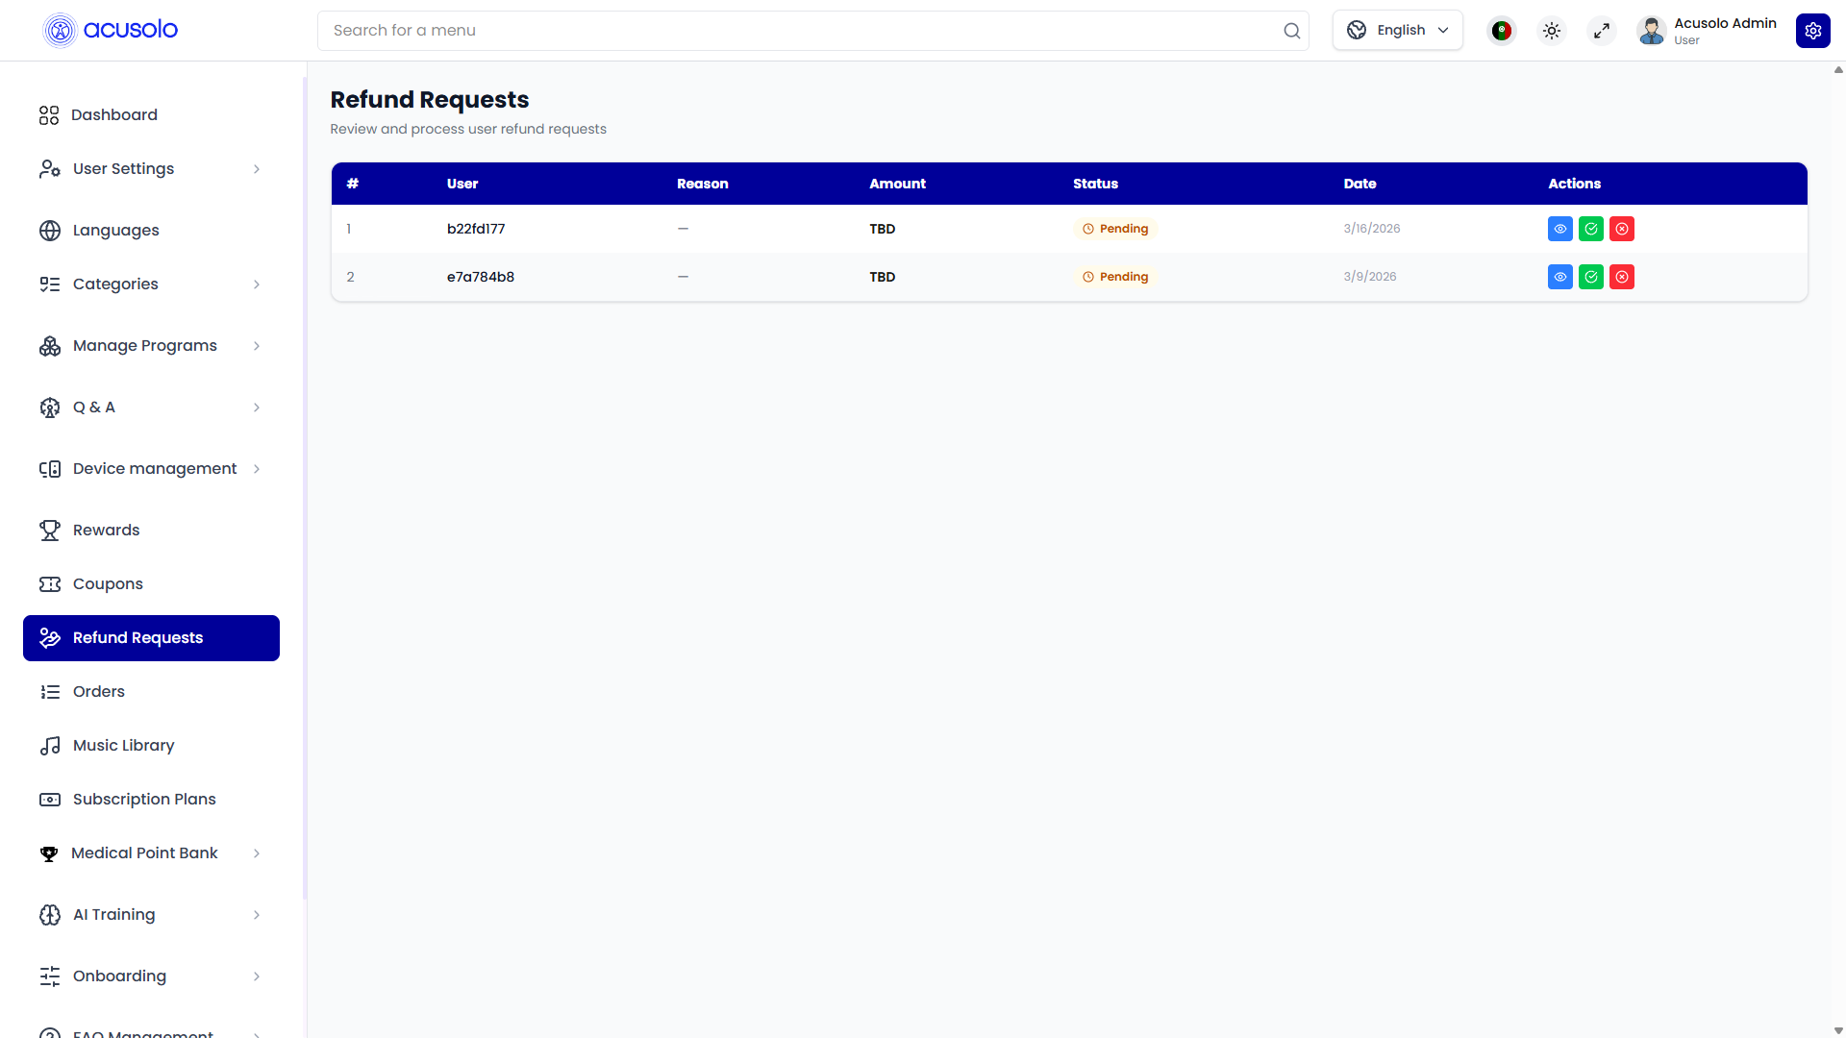This screenshot has width=1846, height=1038.
Task: Click Pending status badge for b22fd177
Action: tap(1115, 229)
